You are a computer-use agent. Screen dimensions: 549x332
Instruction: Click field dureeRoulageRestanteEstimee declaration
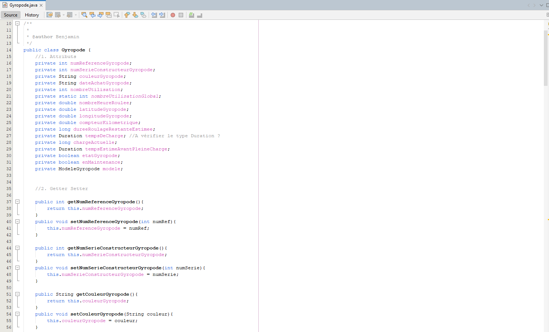click(x=113, y=129)
